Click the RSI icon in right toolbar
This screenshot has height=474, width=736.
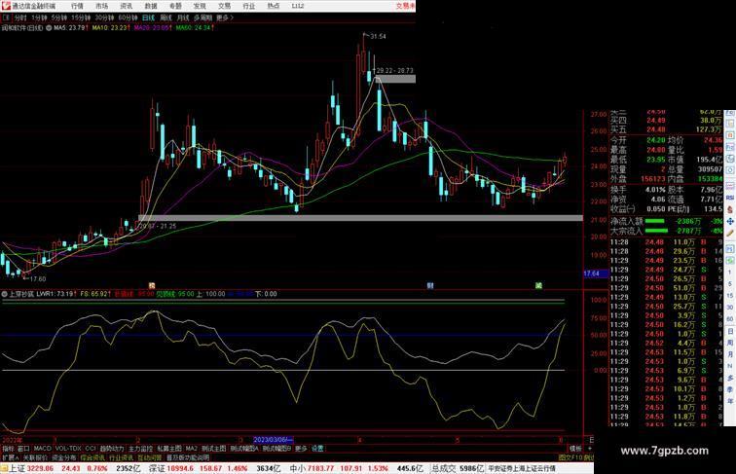730,198
